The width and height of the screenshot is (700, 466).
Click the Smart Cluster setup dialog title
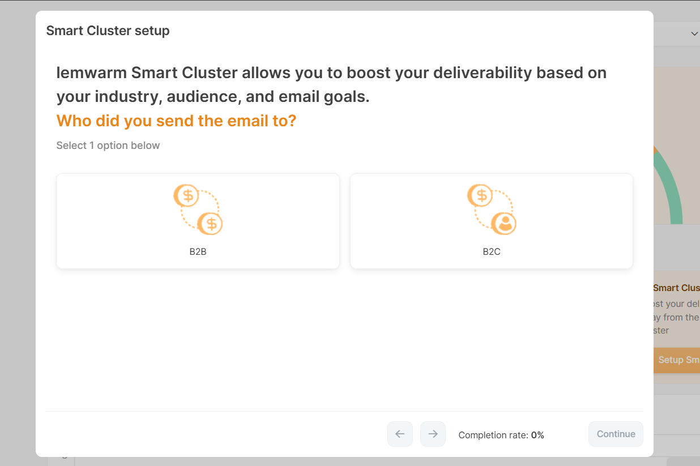point(108,31)
